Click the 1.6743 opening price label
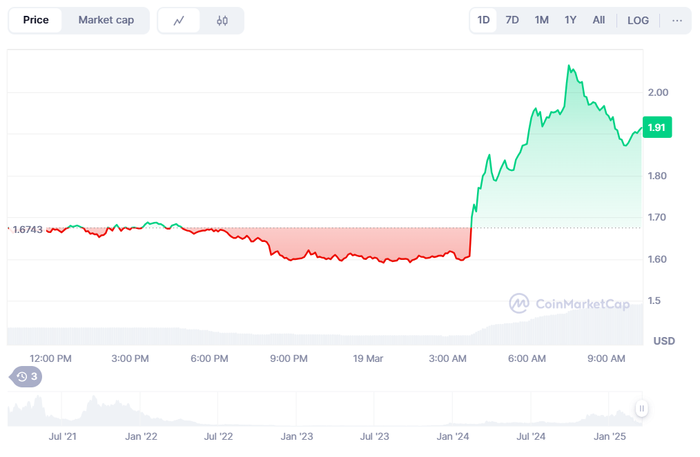The image size is (700, 457). point(28,229)
